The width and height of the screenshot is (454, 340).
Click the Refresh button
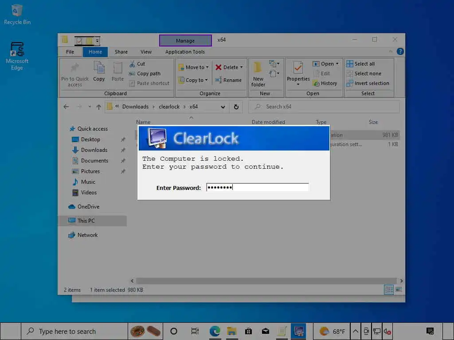point(236,107)
